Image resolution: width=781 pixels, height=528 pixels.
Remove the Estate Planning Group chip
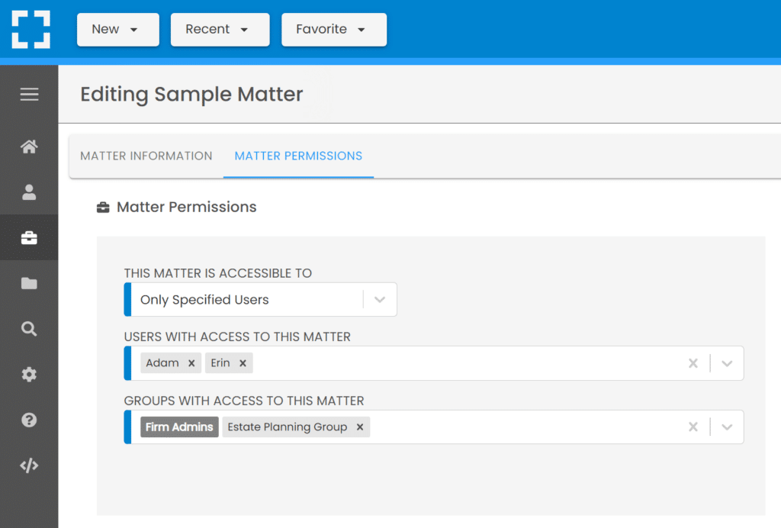click(x=359, y=427)
